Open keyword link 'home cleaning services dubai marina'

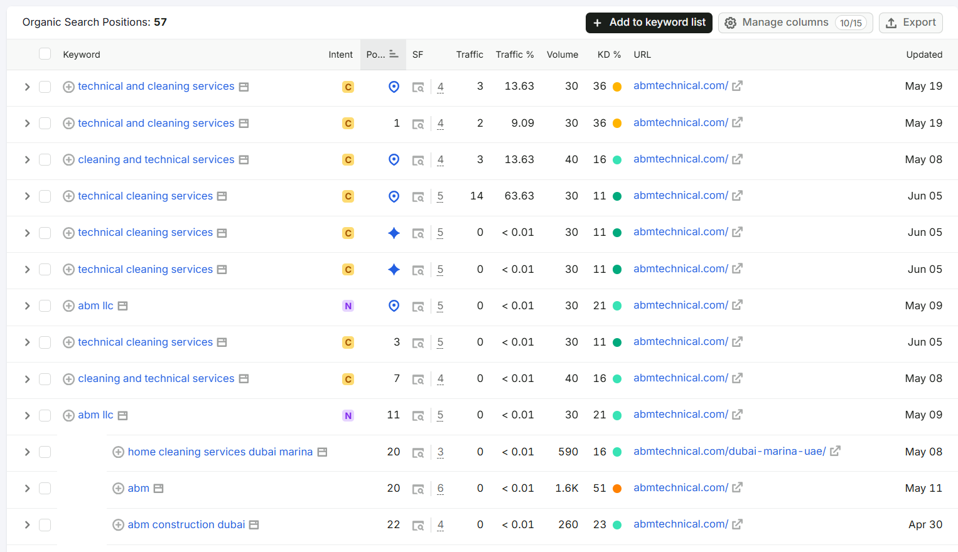pos(220,452)
